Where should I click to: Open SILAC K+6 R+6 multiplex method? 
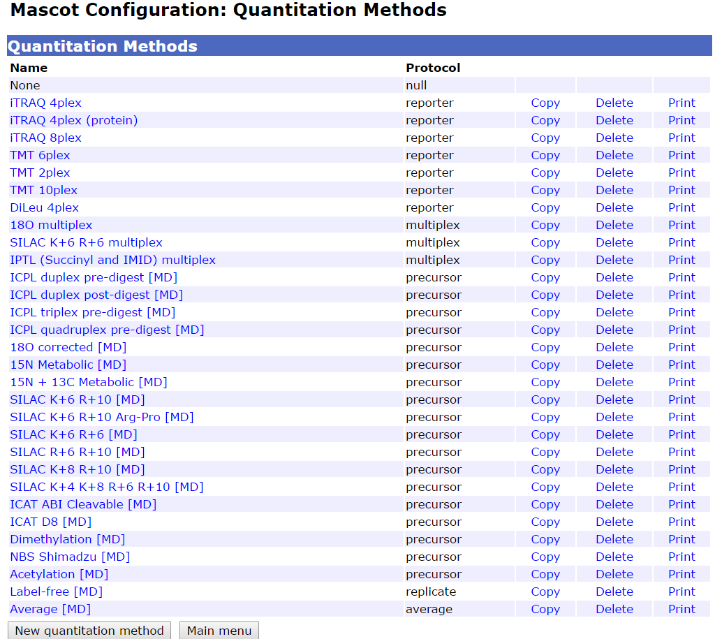(86, 242)
